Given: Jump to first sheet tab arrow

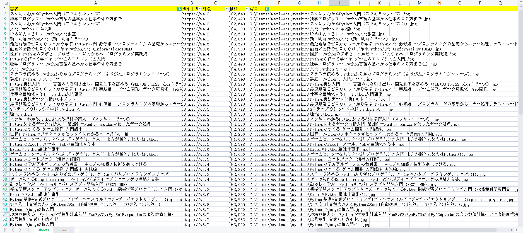Looking at the screenshot, I should 6,230.
